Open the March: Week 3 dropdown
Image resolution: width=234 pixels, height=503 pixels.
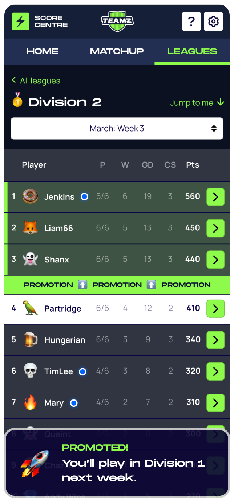click(117, 128)
